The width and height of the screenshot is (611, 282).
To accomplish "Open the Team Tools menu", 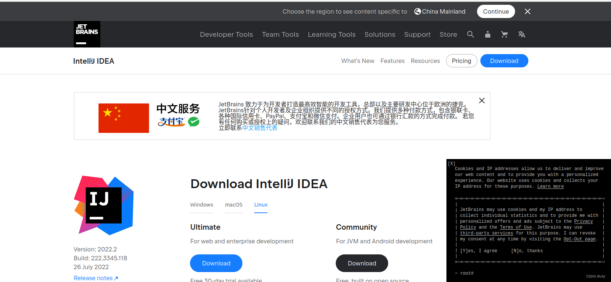I will pos(280,34).
